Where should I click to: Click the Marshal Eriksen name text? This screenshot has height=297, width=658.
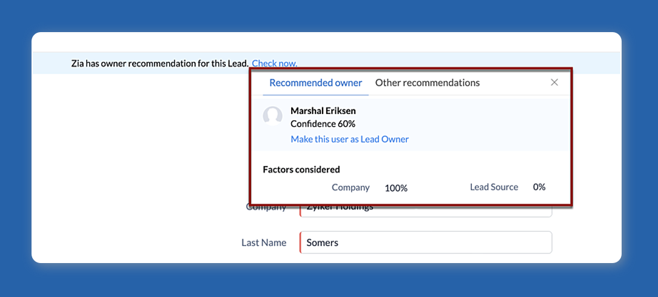pos(323,111)
